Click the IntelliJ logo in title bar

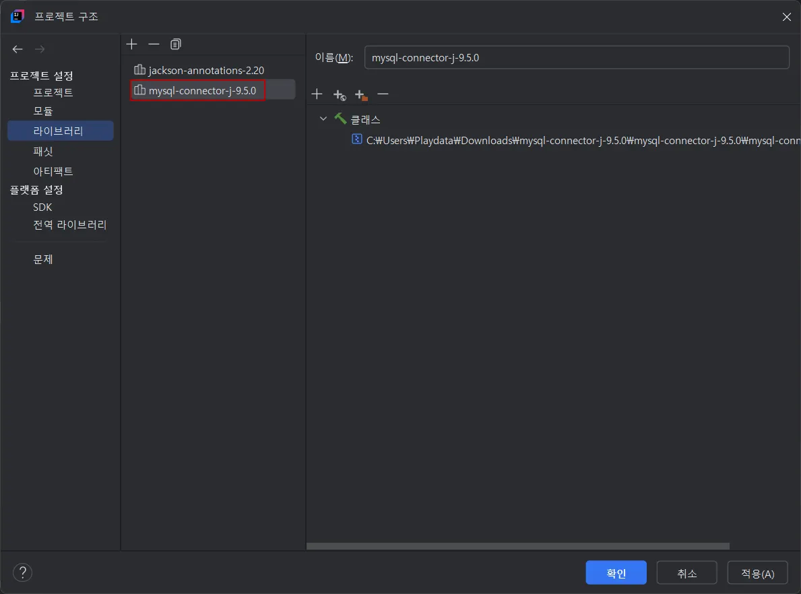click(18, 16)
